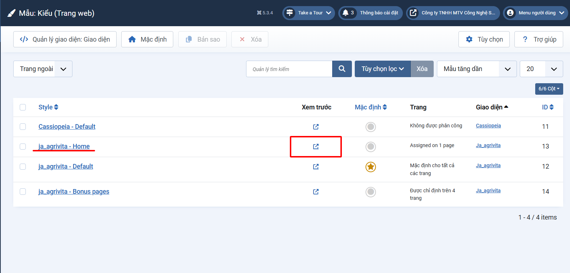The height and width of the screenshot is (273, 570).
Task: Open the Take a Tour menu
Action: click(309, 13)
